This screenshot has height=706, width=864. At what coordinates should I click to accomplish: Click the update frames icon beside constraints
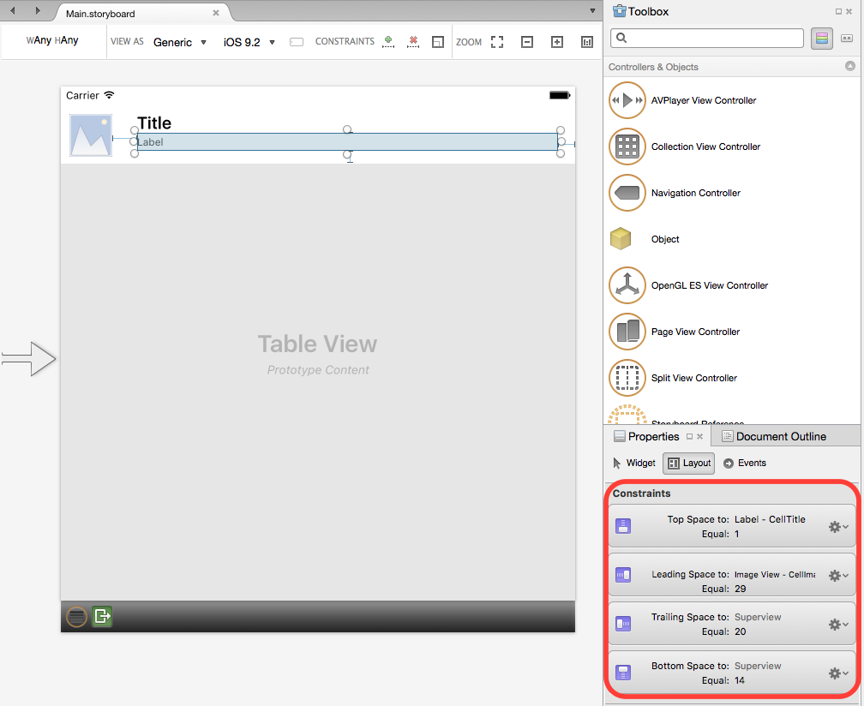(438, 42)
